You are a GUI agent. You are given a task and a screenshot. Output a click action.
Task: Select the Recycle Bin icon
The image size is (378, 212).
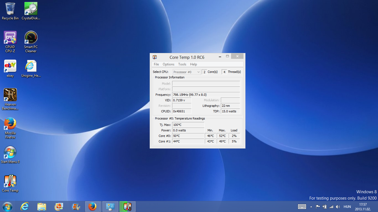click(x=10, y=9)
